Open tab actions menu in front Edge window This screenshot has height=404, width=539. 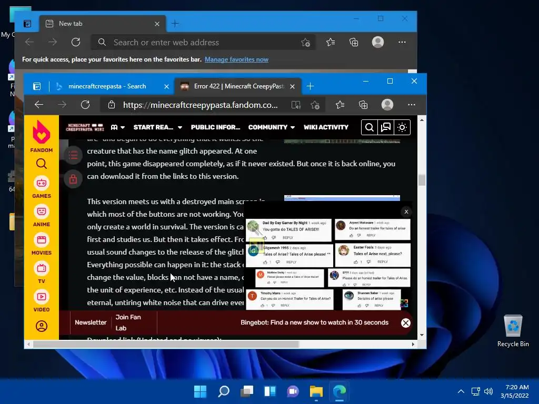[x=37, y=86]
